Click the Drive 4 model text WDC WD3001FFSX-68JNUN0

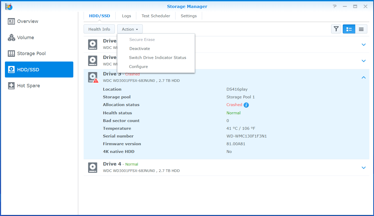tap(129, 171)
